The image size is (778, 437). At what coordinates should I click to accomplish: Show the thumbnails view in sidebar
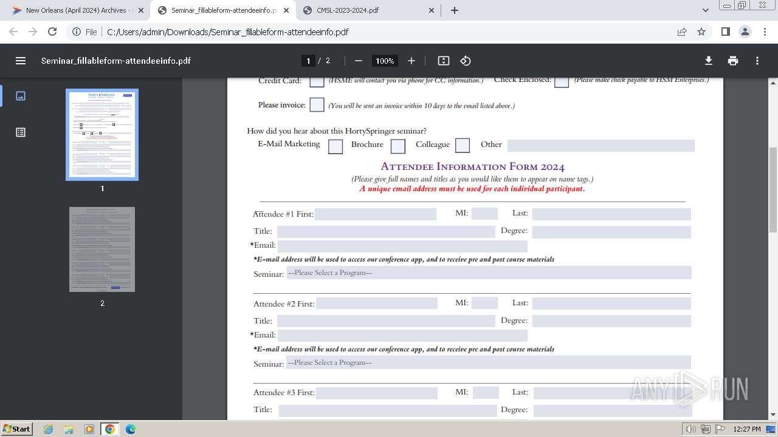coord(21,96)
